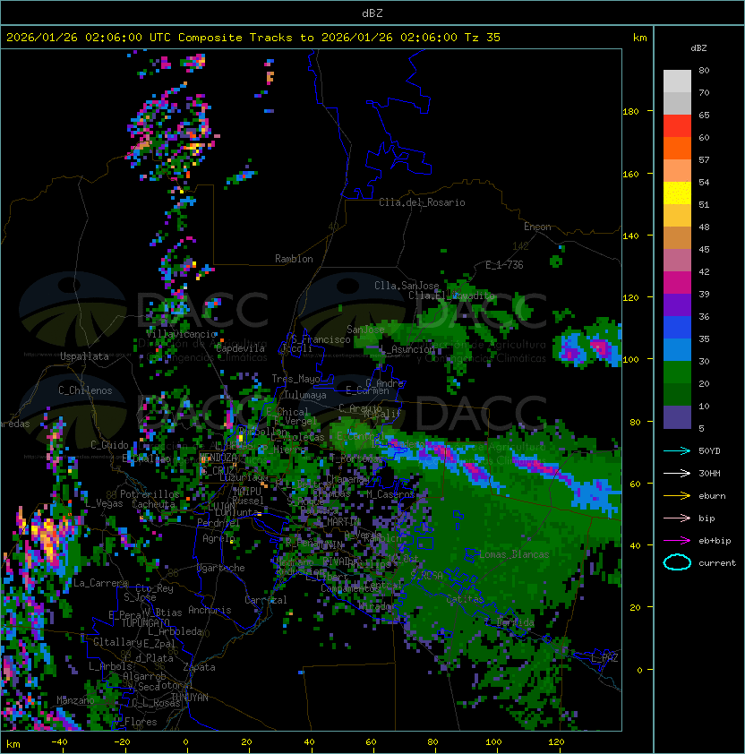Click the Clla.del_Rosario label
Screen dimensions: 745x754
tap(422, 202)
